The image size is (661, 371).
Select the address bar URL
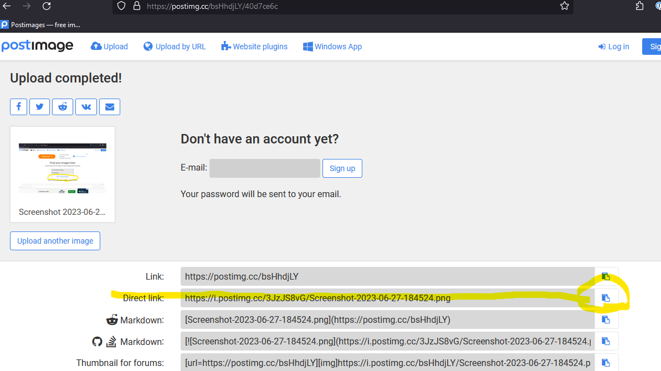coord(212,6)
